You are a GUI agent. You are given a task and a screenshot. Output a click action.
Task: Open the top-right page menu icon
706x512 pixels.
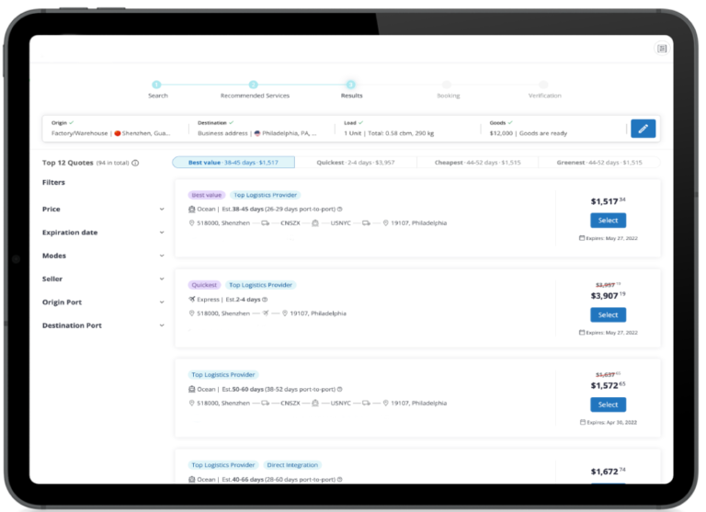pyautogui.click(x=662, y=49)
